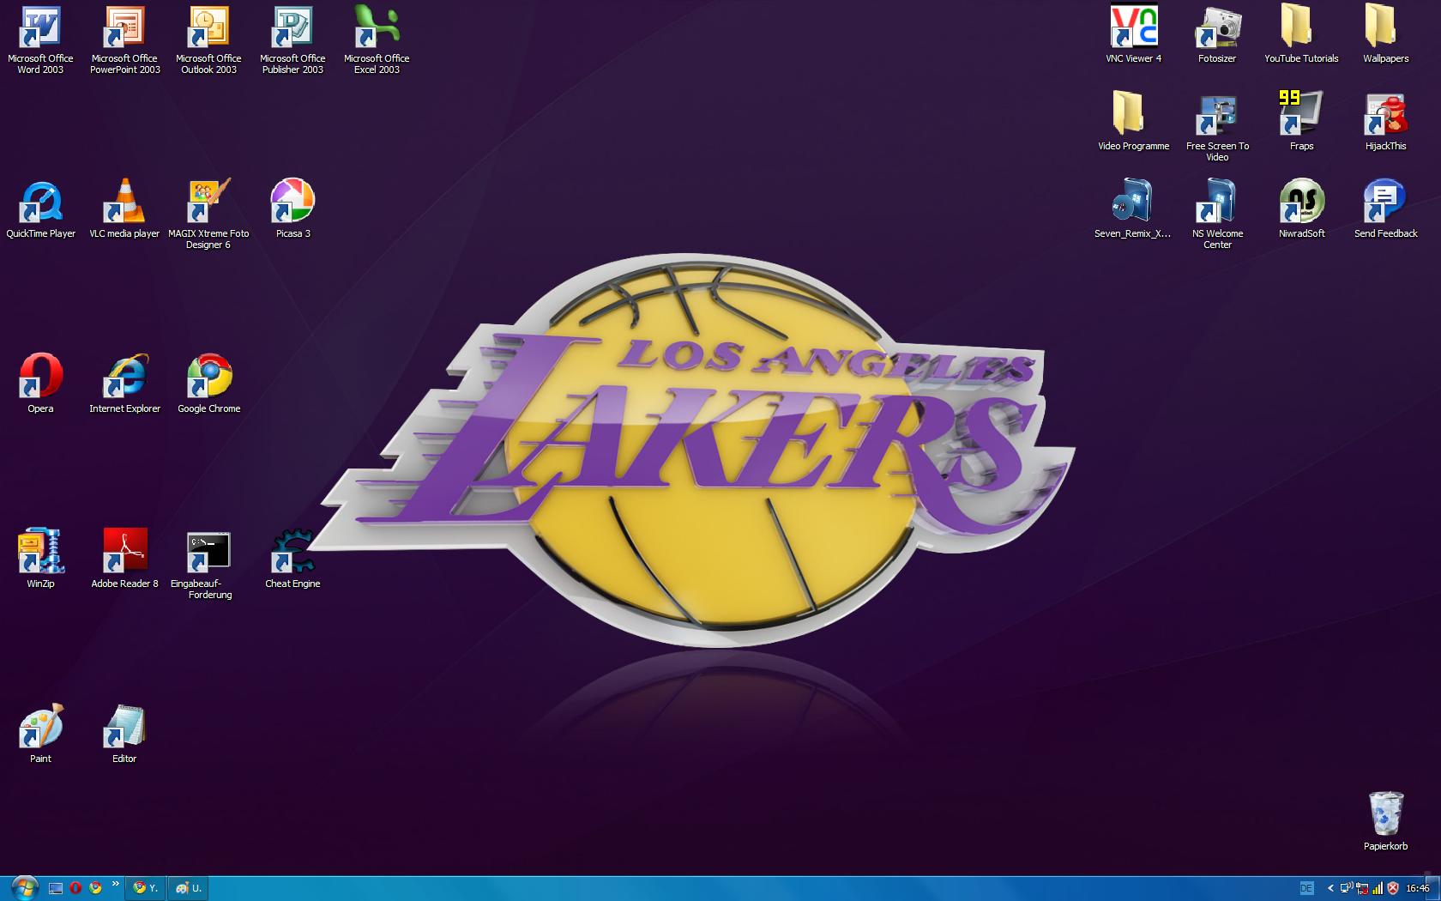Select the Adobe Reader 8 icon
Screen dimensions: 1441x901
(x=125, y=559)
